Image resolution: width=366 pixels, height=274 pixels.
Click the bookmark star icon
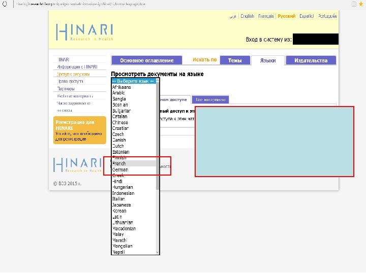tap(361, 4)
